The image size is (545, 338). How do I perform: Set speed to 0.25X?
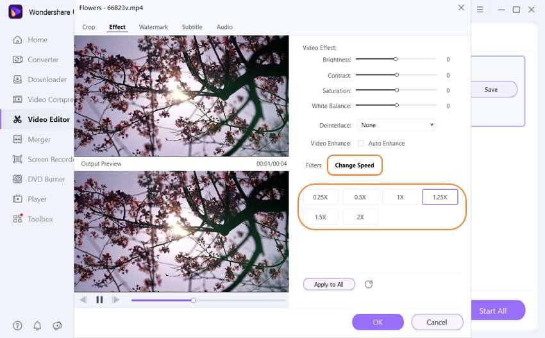point(320,197)
